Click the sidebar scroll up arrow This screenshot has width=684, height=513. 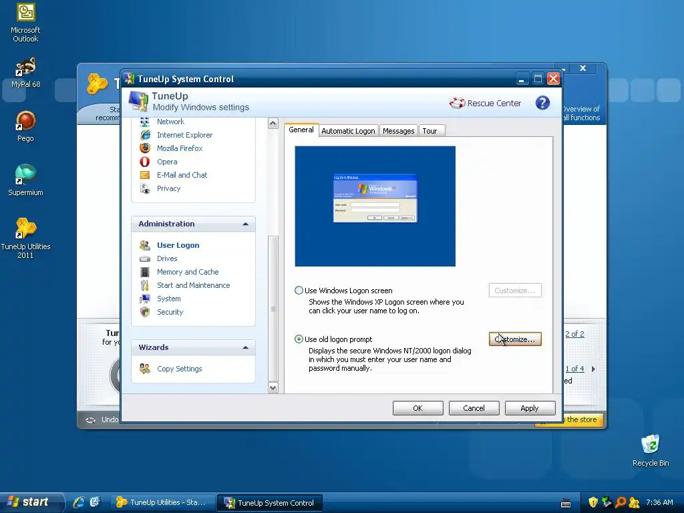tap(273, 124)
